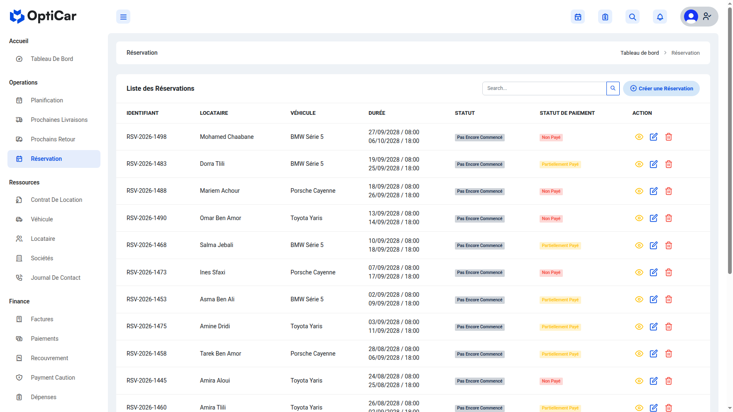Open Recouvrement in sidebar
The width and height of the screenshot is (733, 412).
54,358
